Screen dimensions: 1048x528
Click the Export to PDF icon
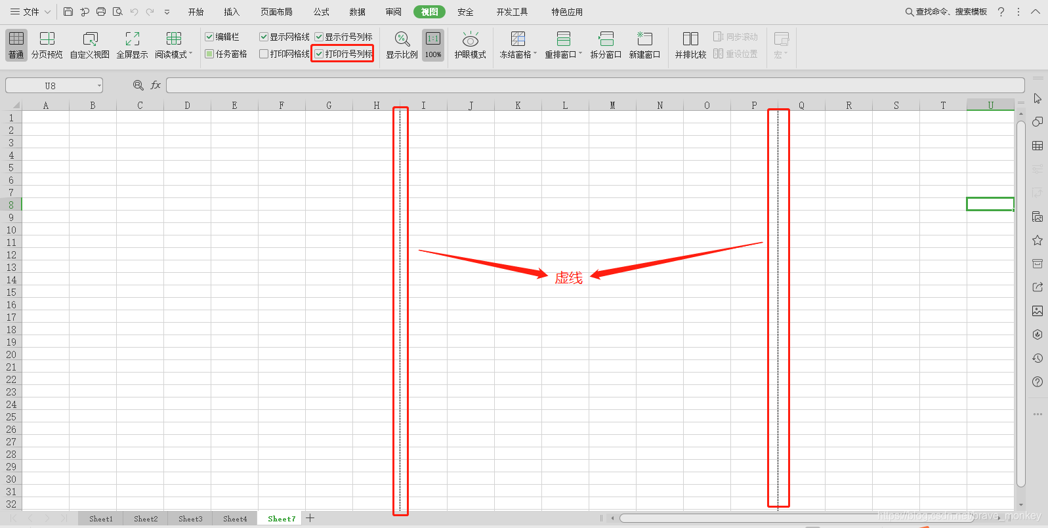pos(85,12)
